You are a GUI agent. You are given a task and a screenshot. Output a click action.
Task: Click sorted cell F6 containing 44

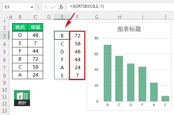click(x=77, y=59)
